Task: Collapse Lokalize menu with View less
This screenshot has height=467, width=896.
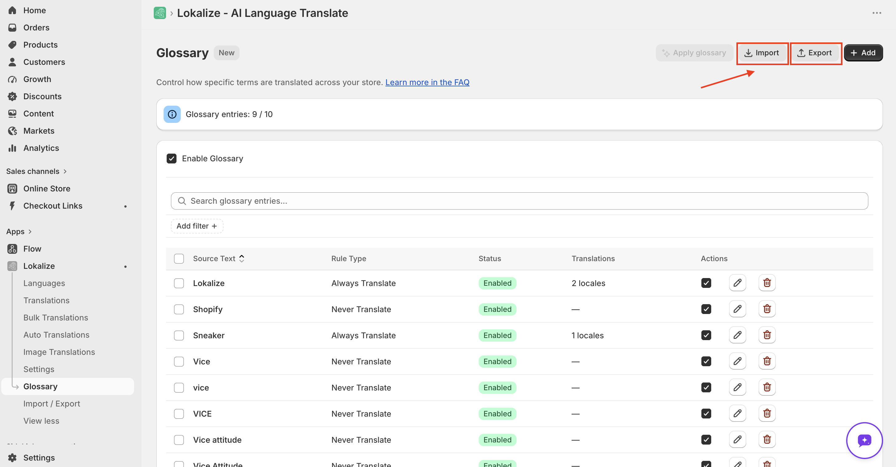Action: pyautogui.click(x=42, y=421)
